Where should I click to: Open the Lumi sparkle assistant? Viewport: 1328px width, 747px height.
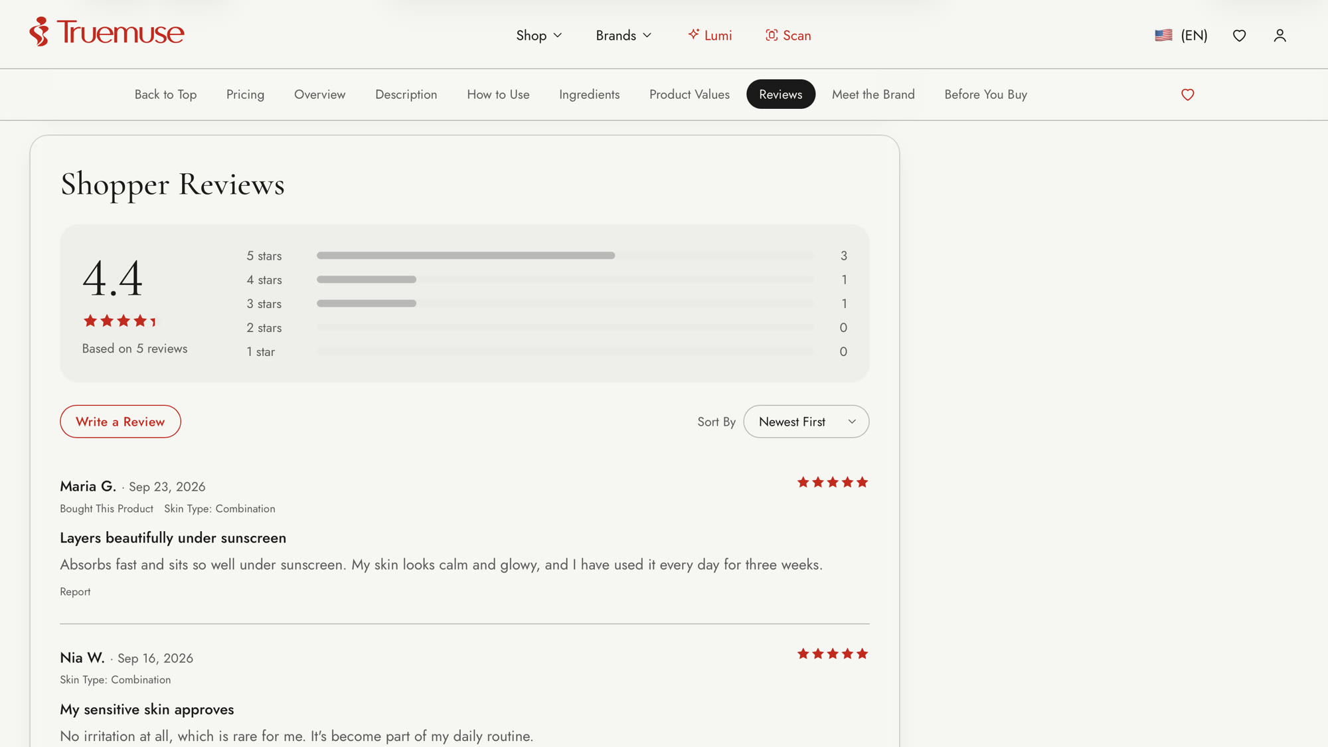point(709,35)
